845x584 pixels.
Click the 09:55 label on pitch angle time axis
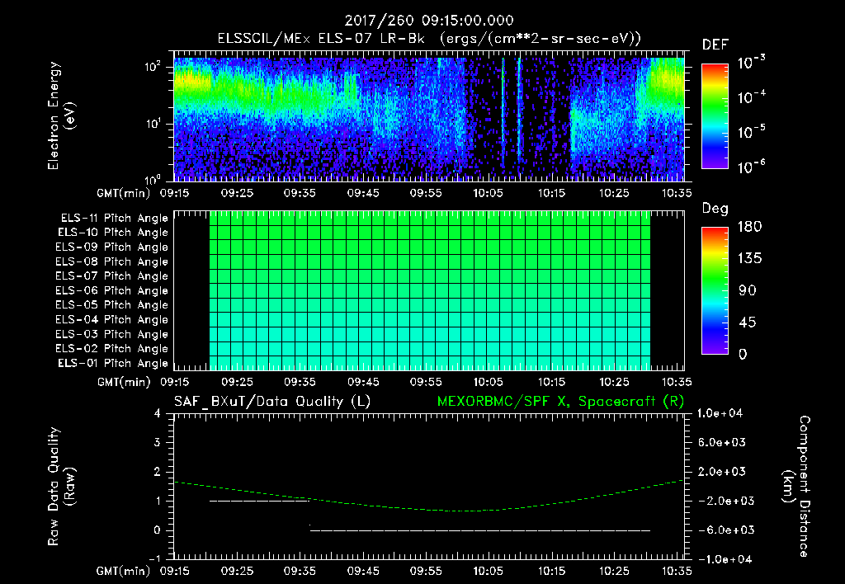click(426, 382)
